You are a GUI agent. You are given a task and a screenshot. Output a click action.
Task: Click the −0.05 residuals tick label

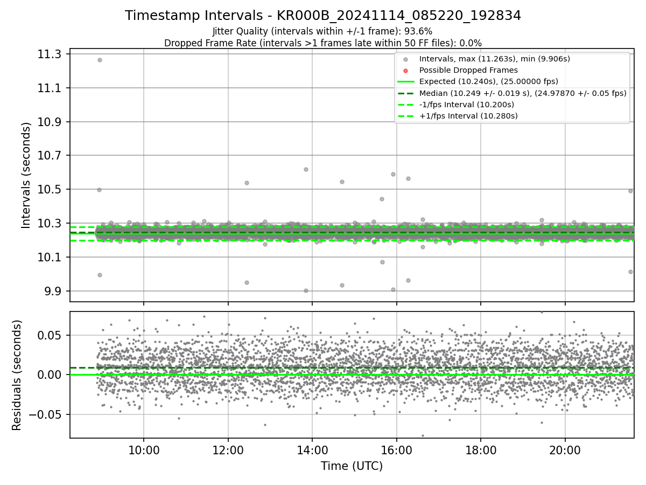click(x=45, y=414)
